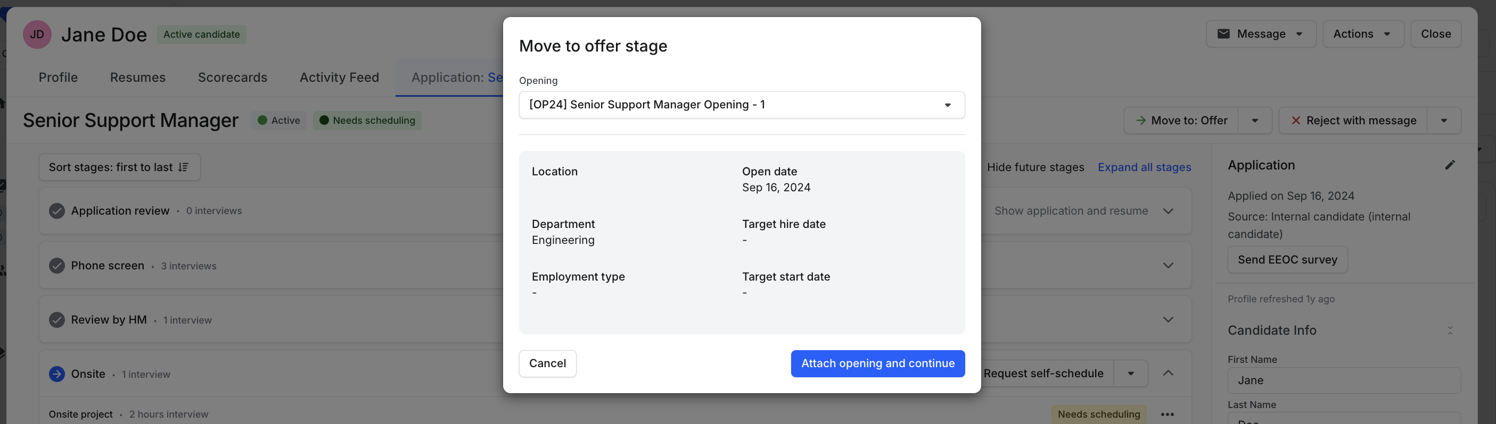The width and height of the screenshot is (1496, 424).
Task: Click Hide future stages
Action: (x=1035, y=167)
